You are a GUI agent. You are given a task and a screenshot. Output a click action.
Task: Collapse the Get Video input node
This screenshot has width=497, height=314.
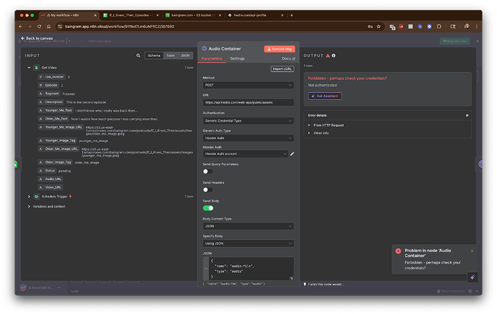[29, 68]
